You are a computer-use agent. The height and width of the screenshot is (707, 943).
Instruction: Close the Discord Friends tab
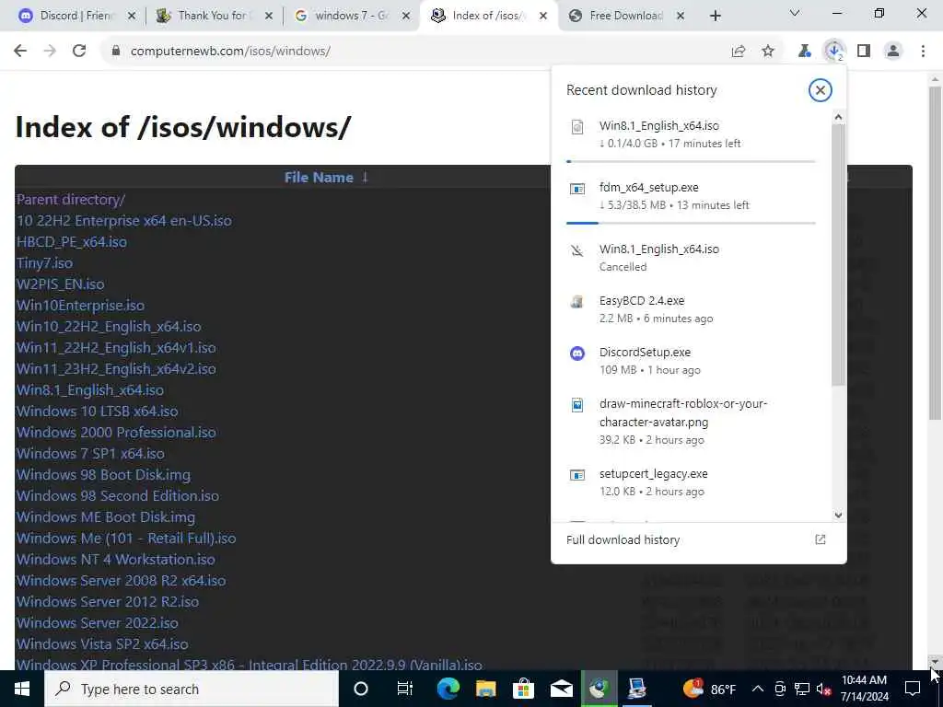tap(132, 17)
